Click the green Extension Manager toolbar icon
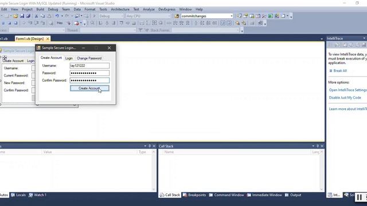The height and width of the screenshot is (206, 367). 271,16
